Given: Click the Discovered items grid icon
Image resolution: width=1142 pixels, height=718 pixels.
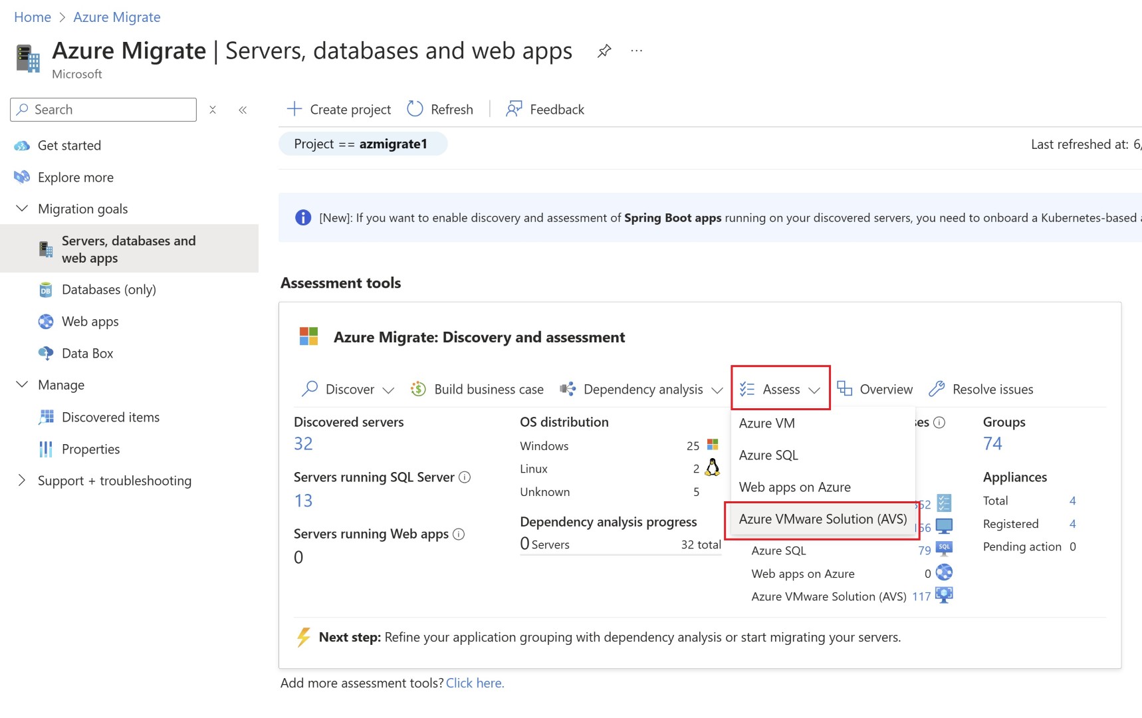Looking at the screenshot, I should [x=45, y=417].
